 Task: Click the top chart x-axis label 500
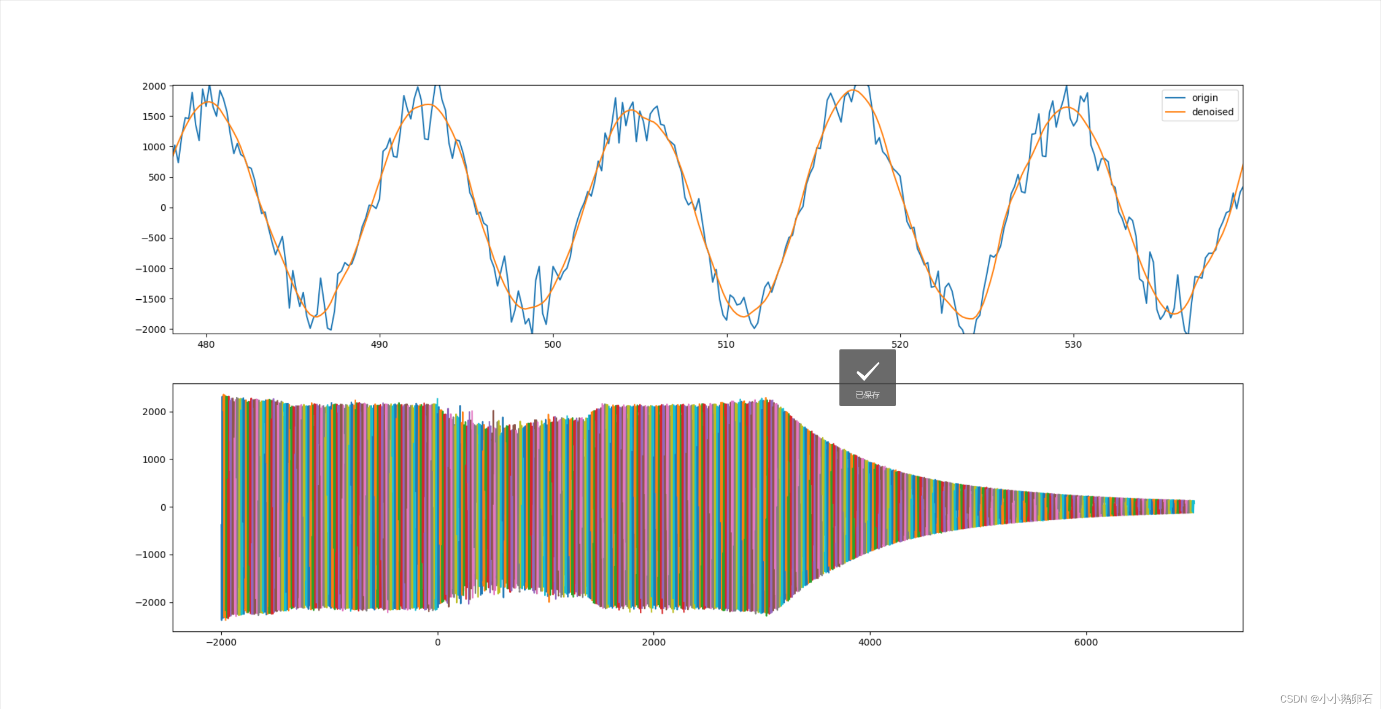552,345
